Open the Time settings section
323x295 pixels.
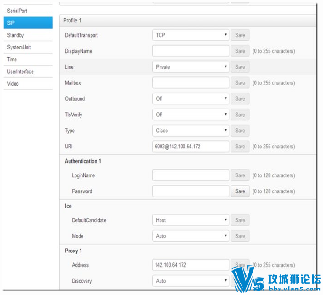click(28, 60)
